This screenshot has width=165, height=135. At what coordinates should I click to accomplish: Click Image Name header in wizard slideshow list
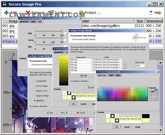point(81,57)
